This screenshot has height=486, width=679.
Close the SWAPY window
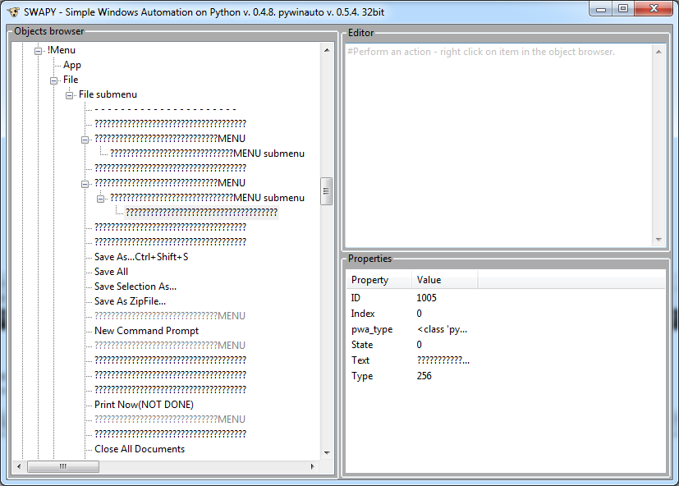pyautogui.click(x=654, y=9)
